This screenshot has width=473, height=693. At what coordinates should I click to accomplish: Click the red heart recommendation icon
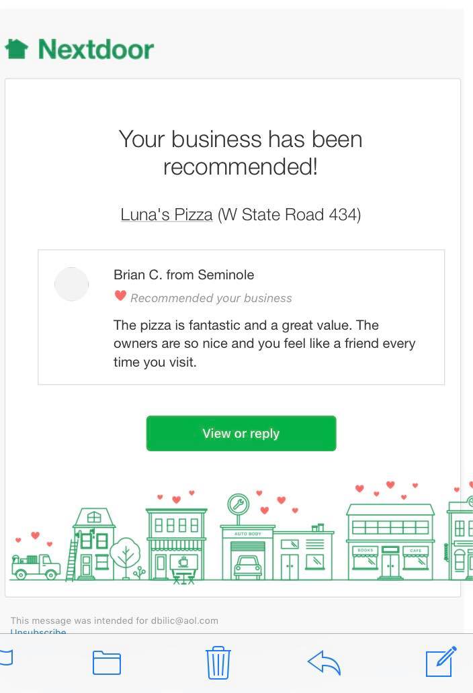tap(120, 295)
